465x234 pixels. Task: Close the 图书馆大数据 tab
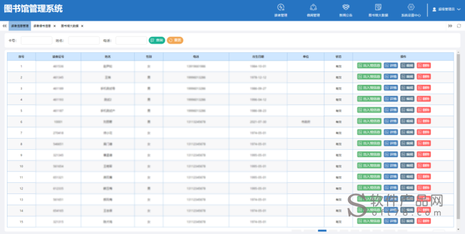pyautogui.click(x=82, y=26)
